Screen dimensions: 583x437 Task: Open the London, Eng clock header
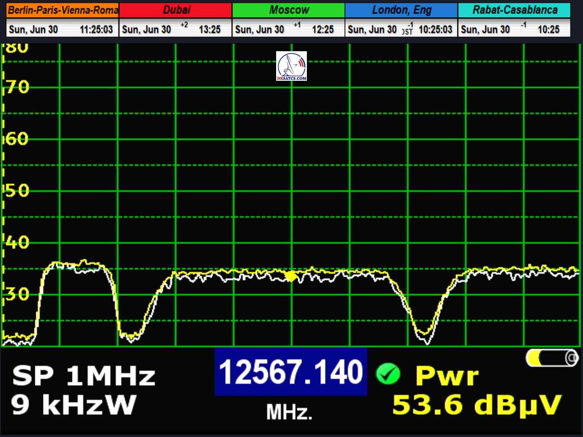coord(401,10)
